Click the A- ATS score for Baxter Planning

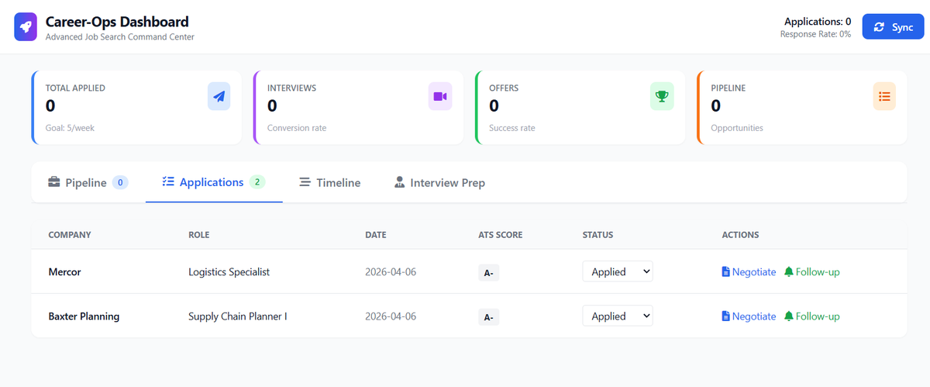[x=488, y=317]
